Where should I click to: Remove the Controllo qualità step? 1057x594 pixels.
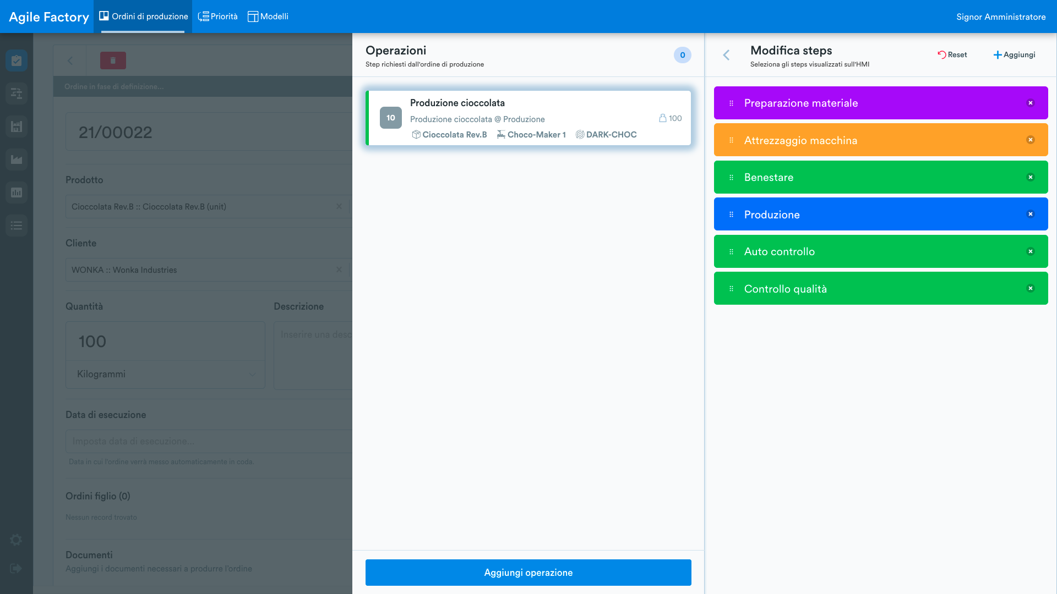[1031, 288]
